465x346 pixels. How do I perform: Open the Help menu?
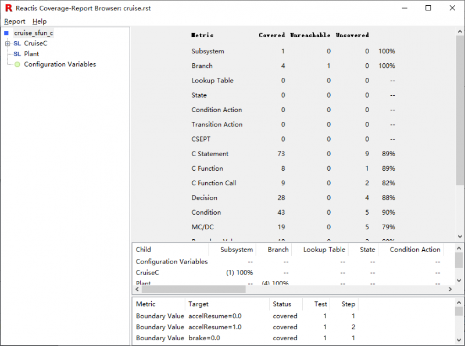[x=40, y=21]
